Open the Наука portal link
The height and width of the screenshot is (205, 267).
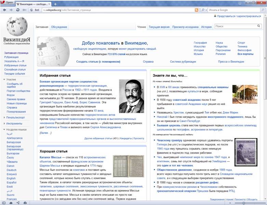click(219, 43)
